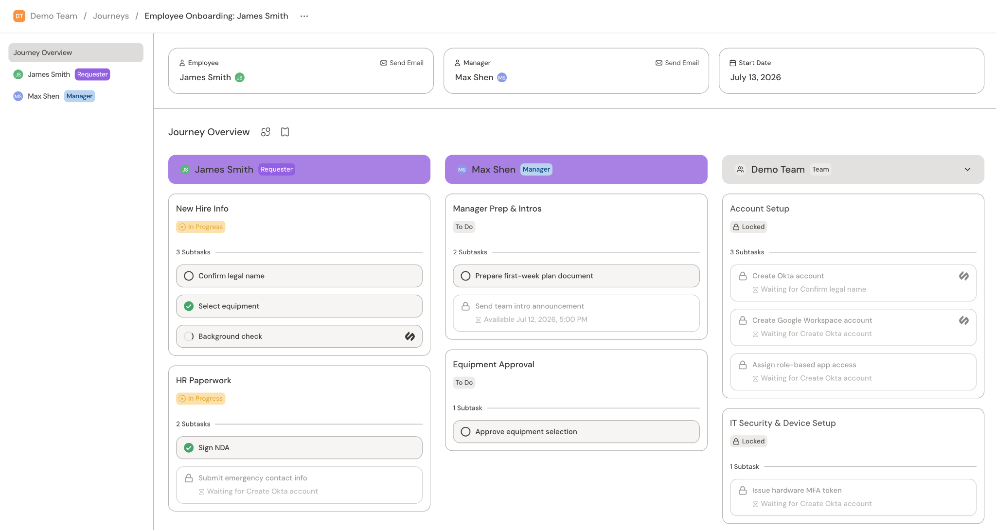Click the IT Security & Device Setup title
Image resolution: width=996 pixels, height=530 pixels.
(783, 423)
